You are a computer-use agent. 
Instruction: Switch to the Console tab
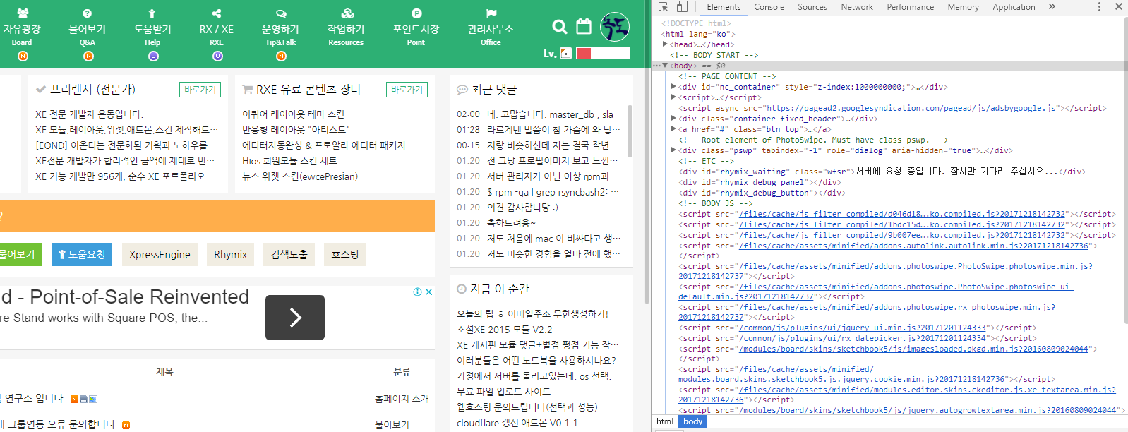769,7
